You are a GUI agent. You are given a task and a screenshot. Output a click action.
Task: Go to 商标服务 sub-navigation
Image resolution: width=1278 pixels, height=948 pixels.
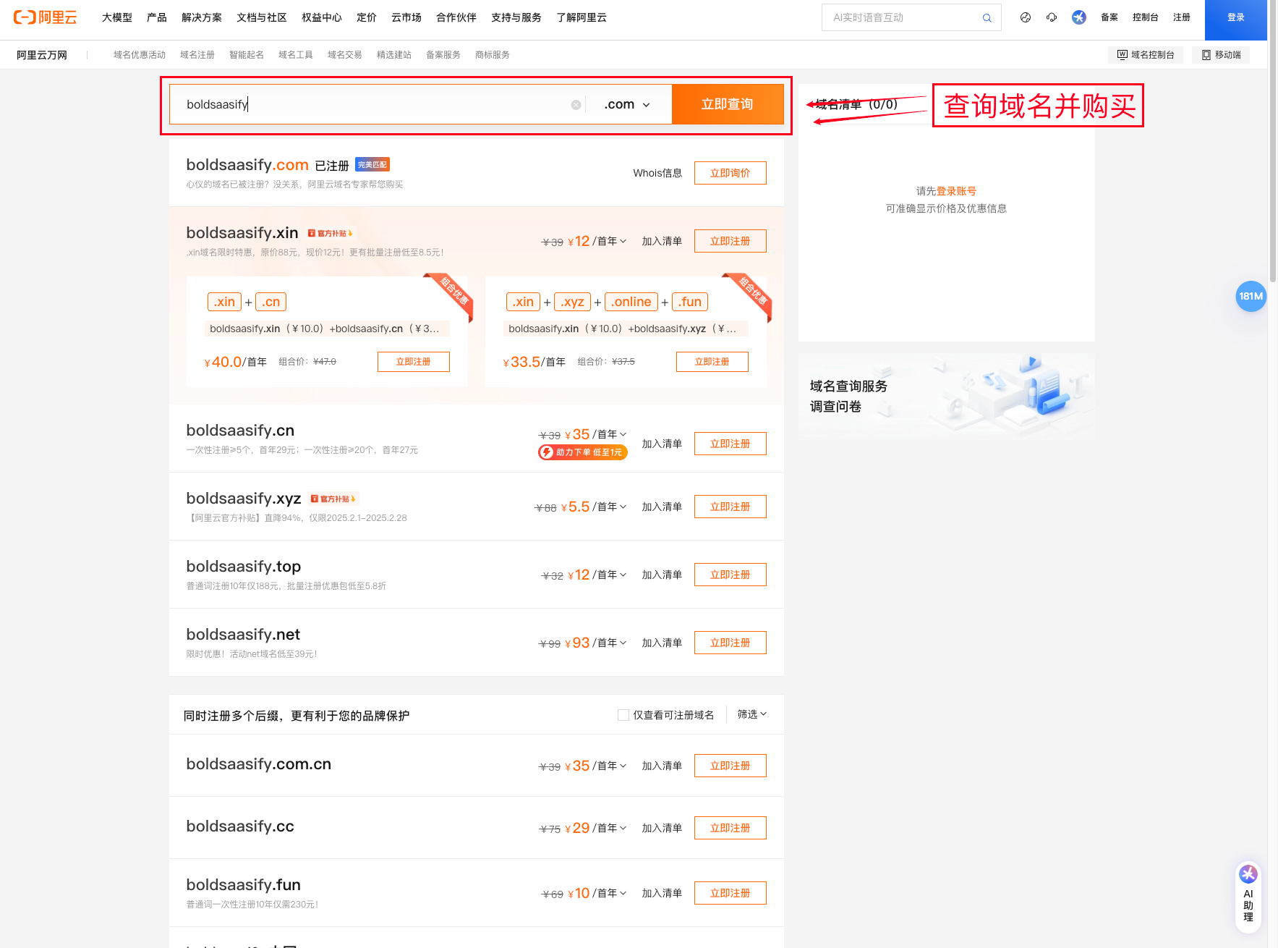493,55
